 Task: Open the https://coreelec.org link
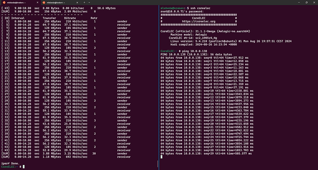point(199,22)
